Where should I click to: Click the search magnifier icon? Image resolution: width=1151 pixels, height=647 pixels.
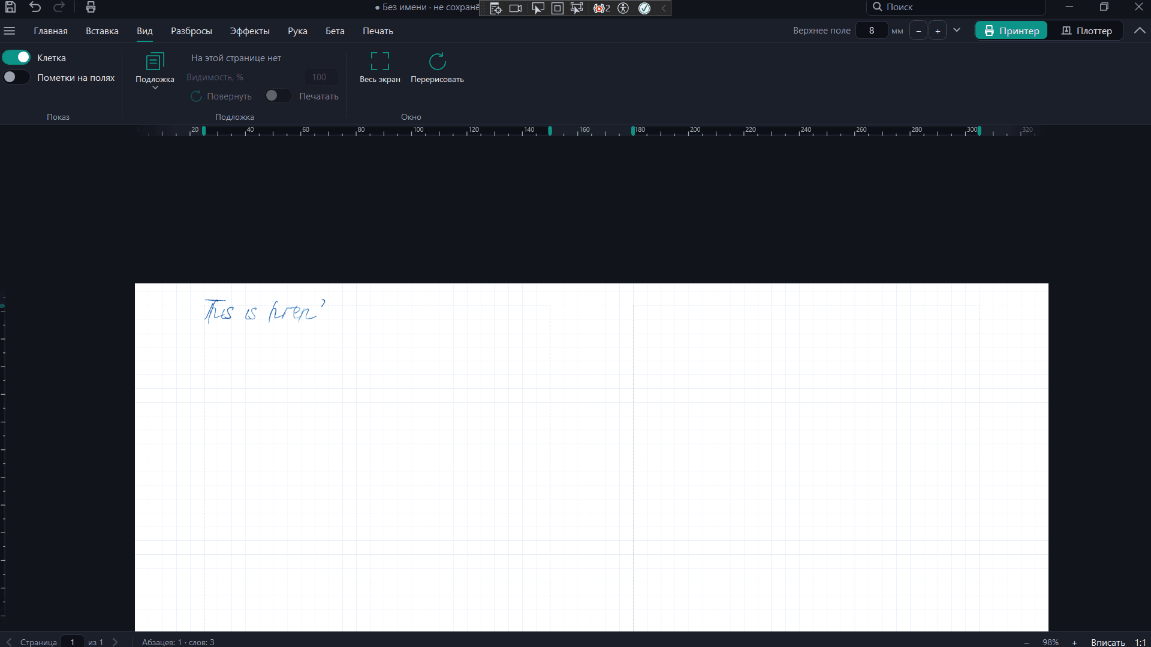coord(877,7)
